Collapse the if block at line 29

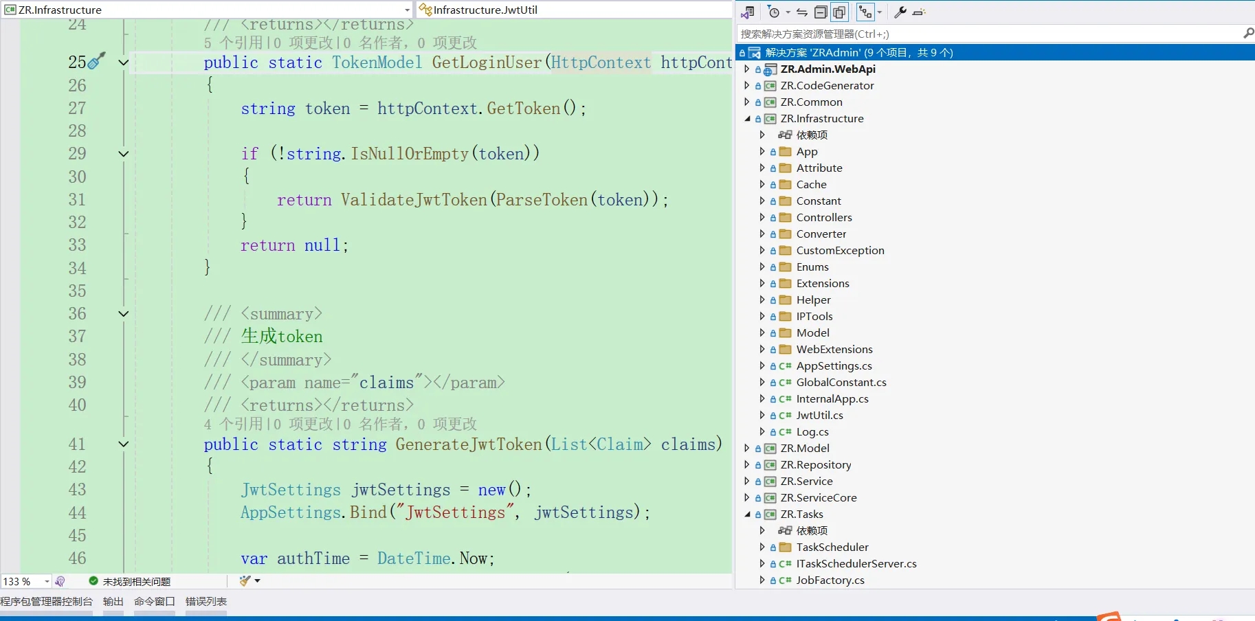point(124,154)
